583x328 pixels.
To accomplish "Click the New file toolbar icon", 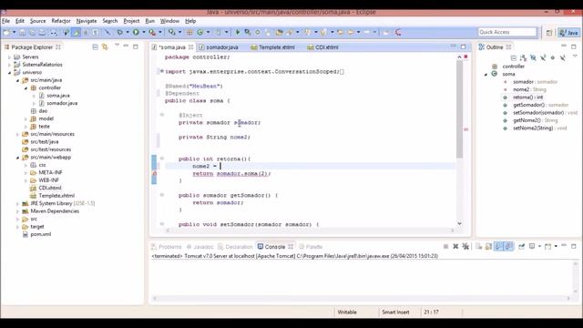I will tap(6, 33).
